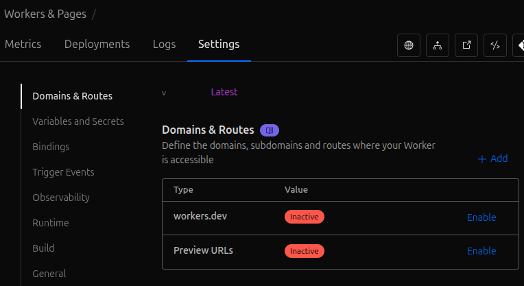Select the Settings tab
This screenshot has width=524, height=286.
pos(219,44)
